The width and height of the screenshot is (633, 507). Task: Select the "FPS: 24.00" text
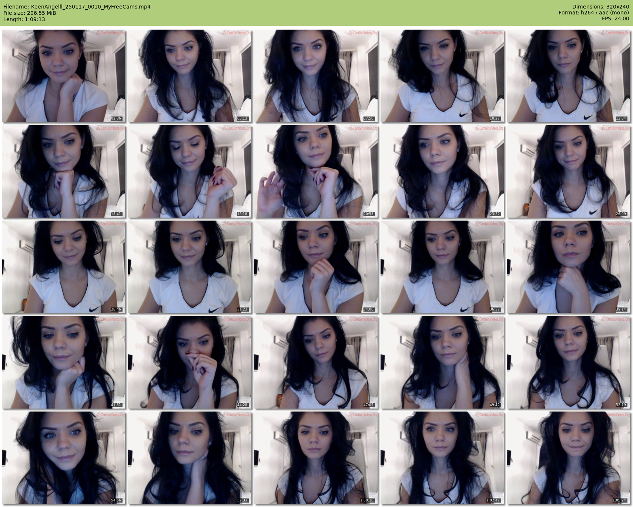(x=615, y=19)
